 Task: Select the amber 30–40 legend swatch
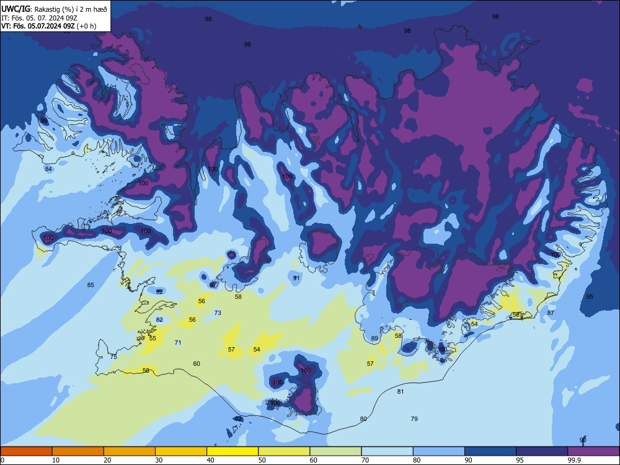(x=181, y=451)
